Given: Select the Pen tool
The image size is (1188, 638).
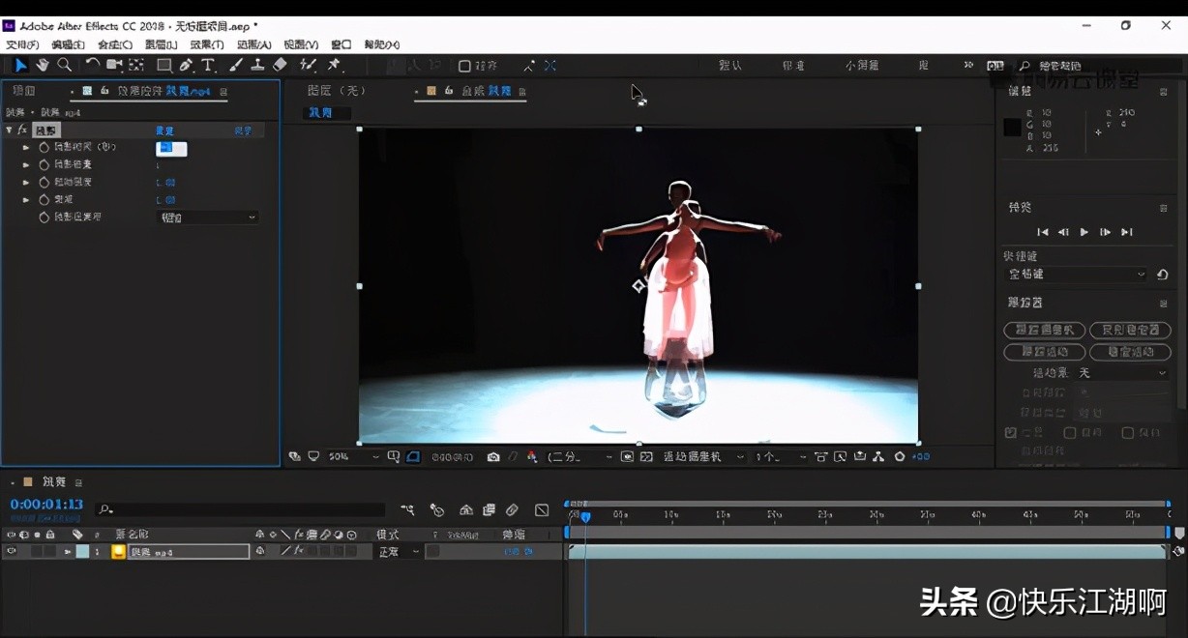Looking at the screenshot, I should tap(186, 65).
